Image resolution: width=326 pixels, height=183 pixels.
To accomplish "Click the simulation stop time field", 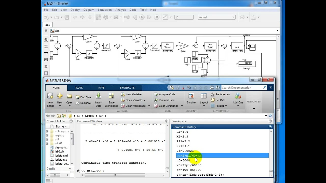I will click(184, 17).
